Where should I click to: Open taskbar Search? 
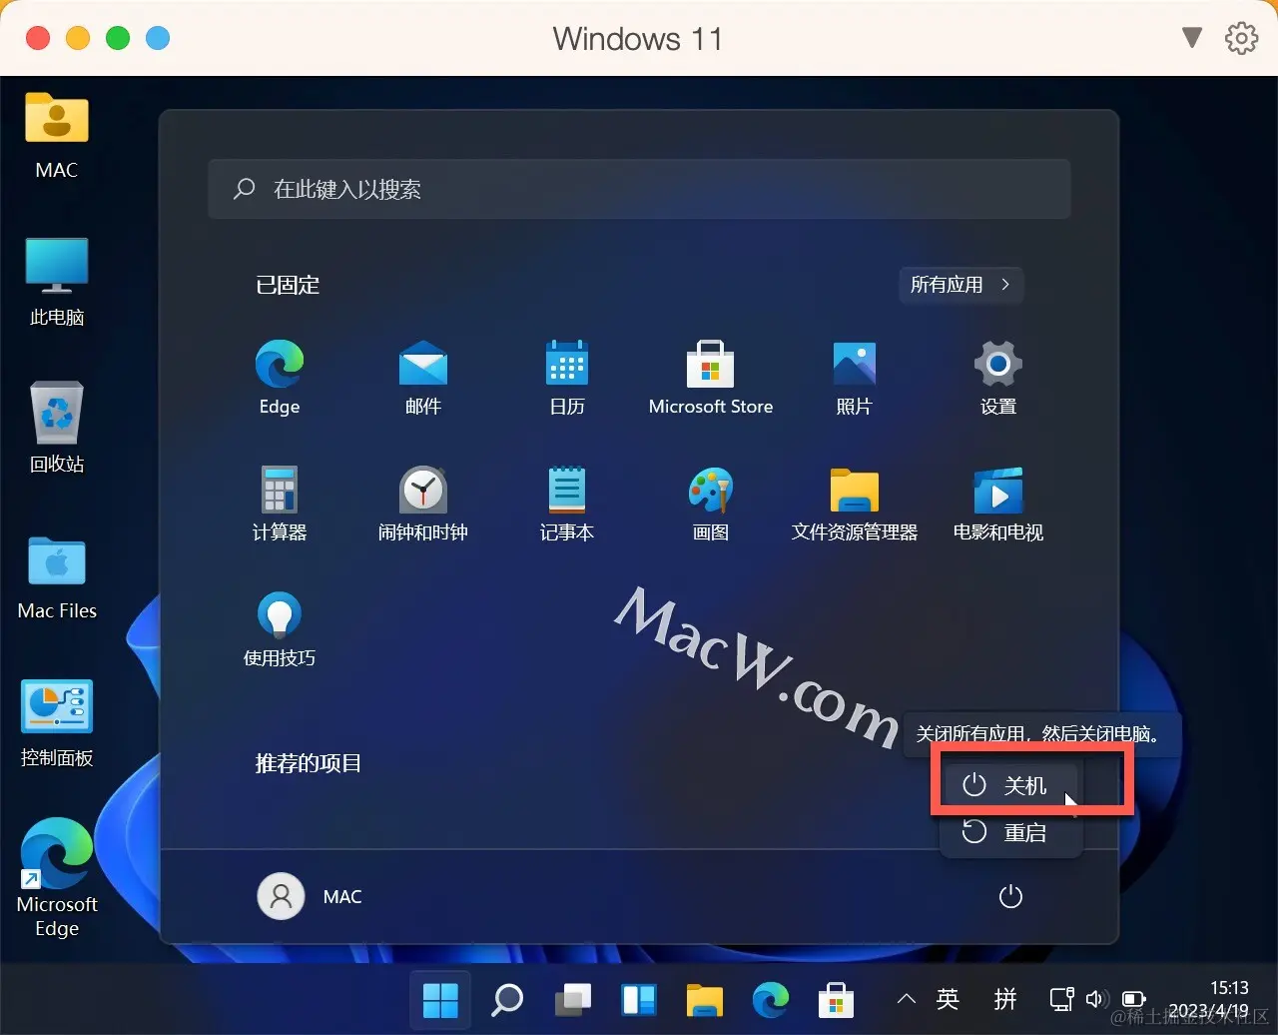coord(507,998)
